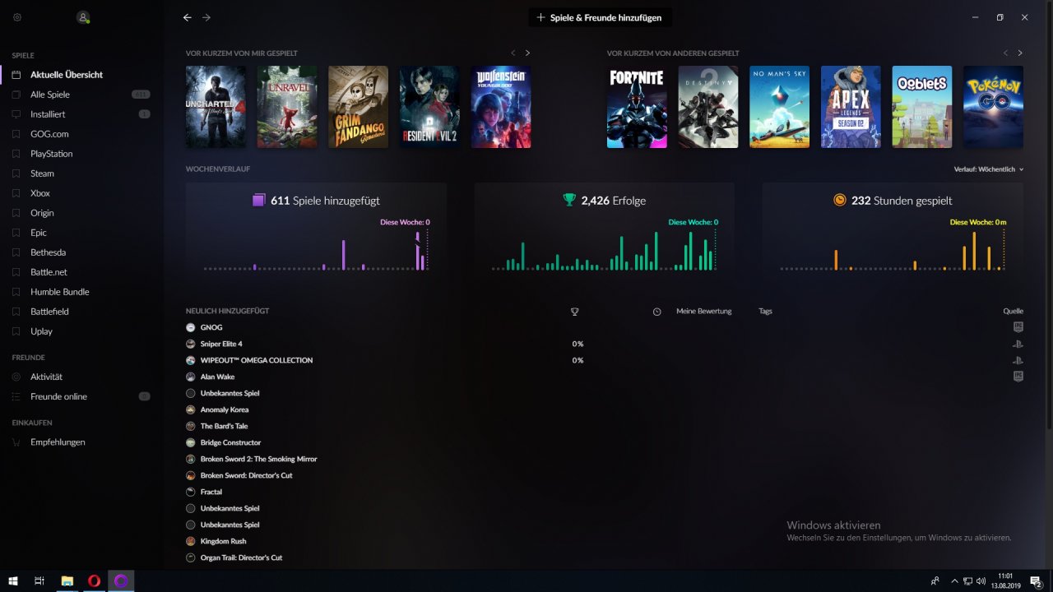
Task: Open Apex Legends cover
Action: (x=851, y=107)
